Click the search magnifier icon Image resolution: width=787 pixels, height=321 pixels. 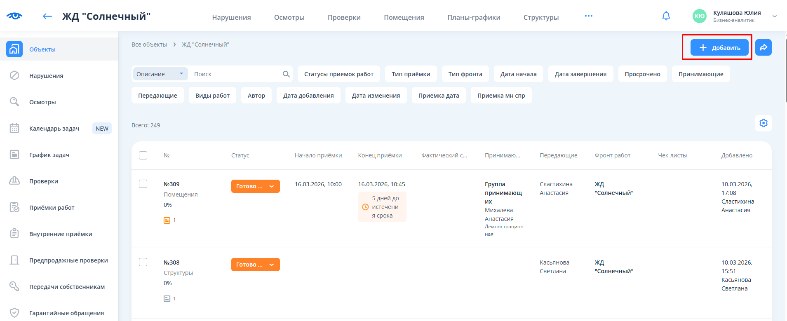point(286,74)
